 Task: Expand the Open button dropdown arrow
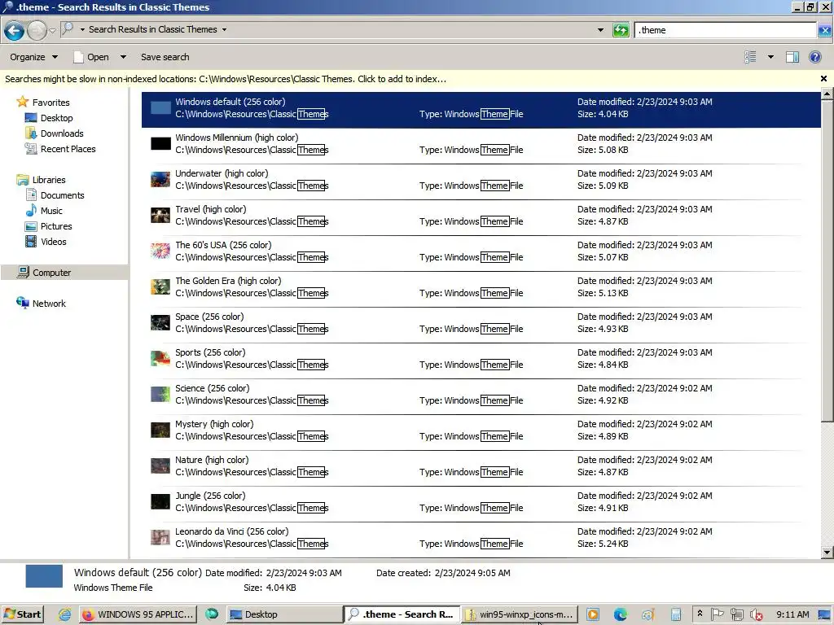pyautogui.click(x=124, y=57)
